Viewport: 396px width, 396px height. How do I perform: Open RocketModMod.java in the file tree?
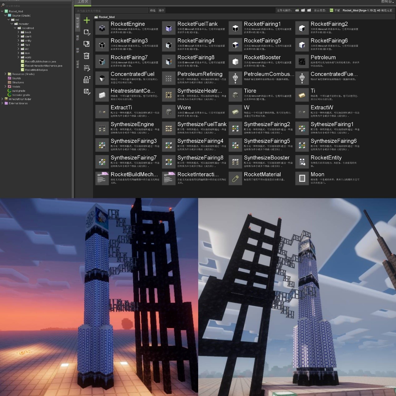tap(36, 70)
